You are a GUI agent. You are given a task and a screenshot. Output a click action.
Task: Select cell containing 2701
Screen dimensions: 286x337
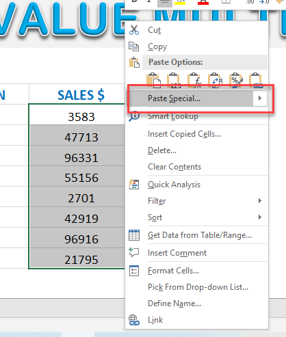tap(77, 196)
